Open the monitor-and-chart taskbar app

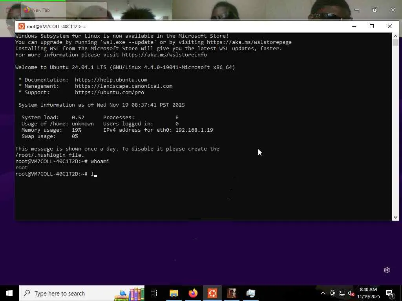pyautogui.click(x=251, y=293)
